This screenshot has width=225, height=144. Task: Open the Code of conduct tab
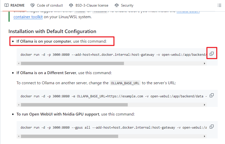pyautogui.click(x=47, y=5)
